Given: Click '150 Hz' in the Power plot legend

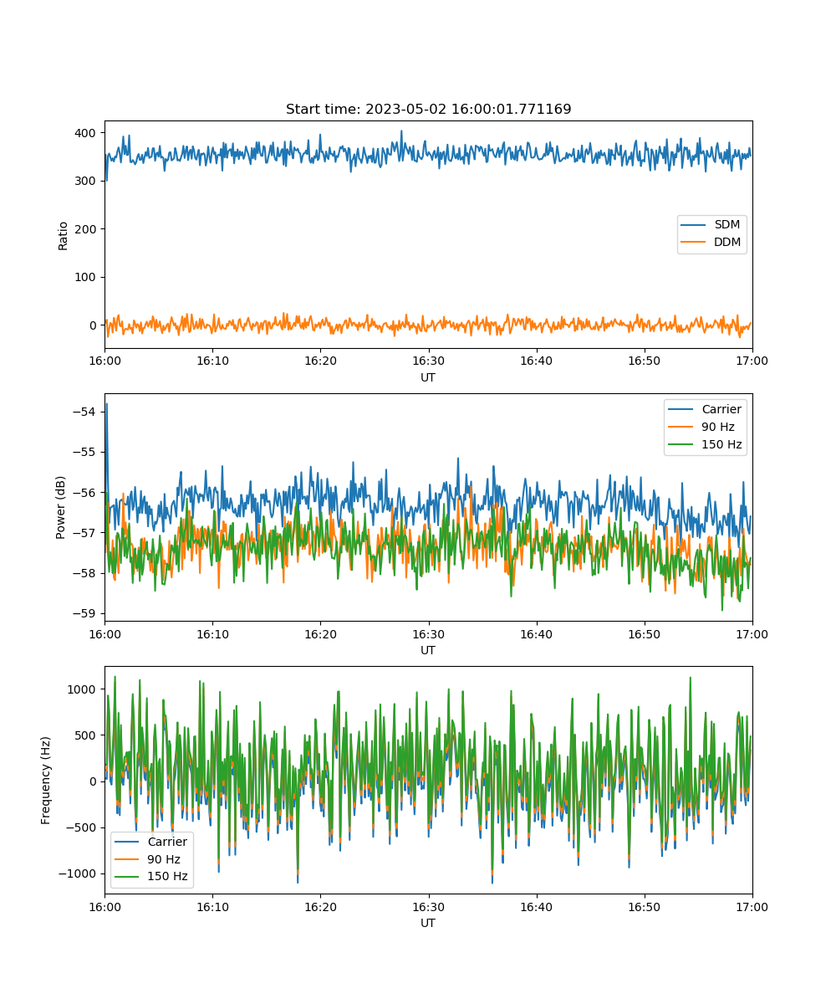Looking at the screenshot, I should click(x=721, y=444).
